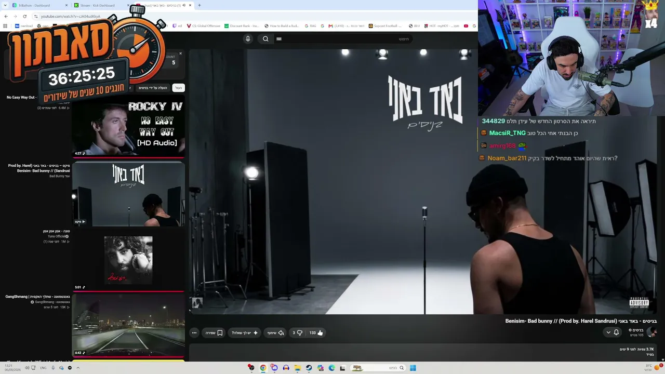Click the Benisim Bad Bunny video title text
Viewport: 665px width, 374px height.
tap(581, 321)
